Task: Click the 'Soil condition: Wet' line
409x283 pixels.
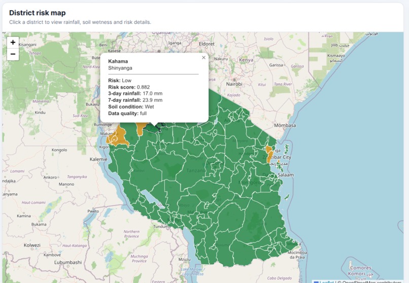Action: point(131,107)
